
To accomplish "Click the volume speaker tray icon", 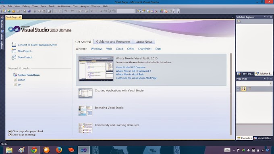I will pyautogui.click(x=248, y=150).
